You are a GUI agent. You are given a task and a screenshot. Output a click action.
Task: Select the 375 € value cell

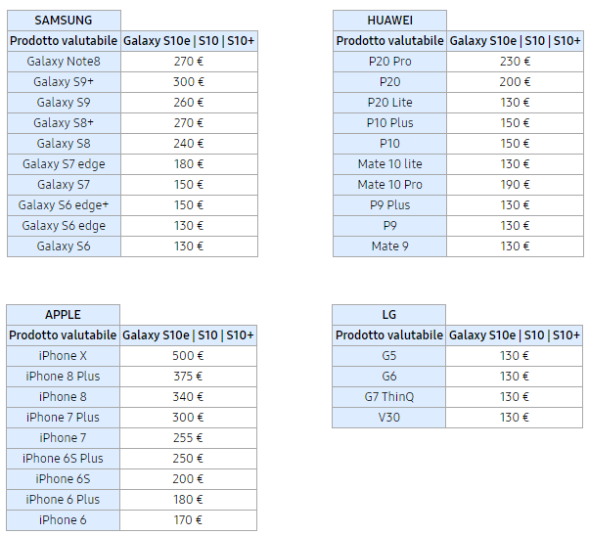click(x=189, y=377)
